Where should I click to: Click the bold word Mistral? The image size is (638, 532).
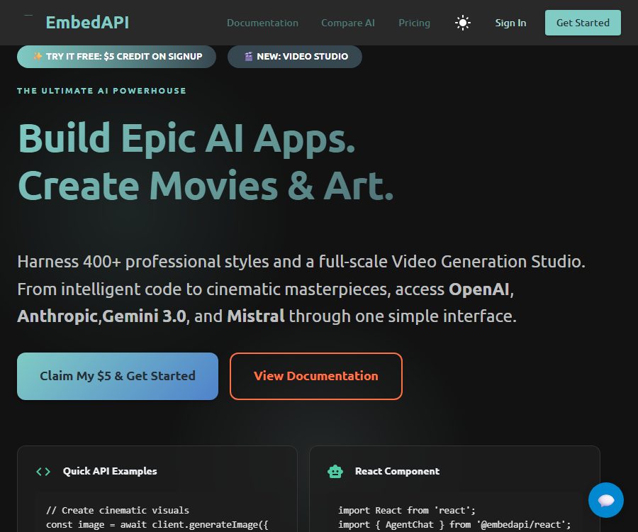(256, 316)
